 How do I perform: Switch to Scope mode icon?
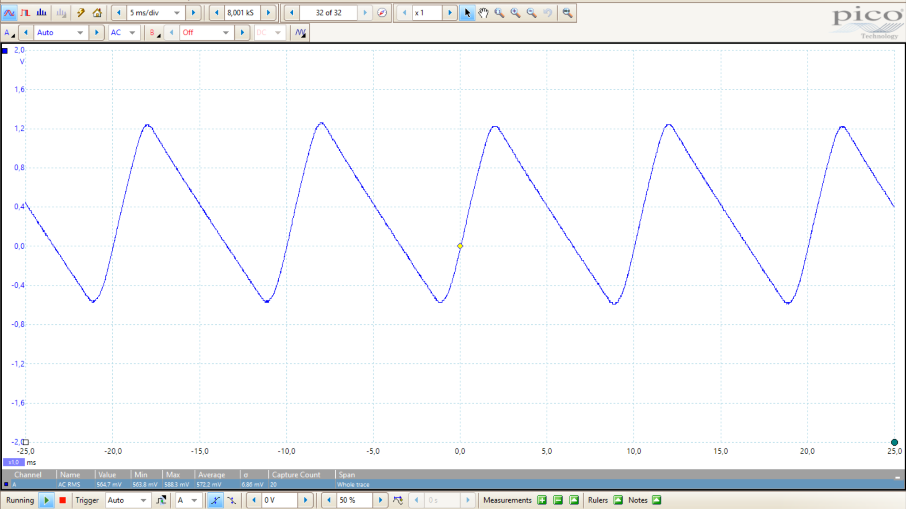9,13
